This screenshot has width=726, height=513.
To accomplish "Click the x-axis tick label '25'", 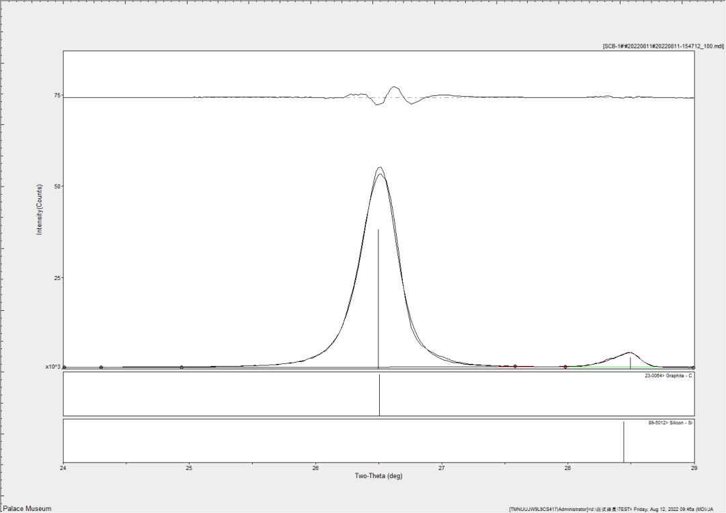I will pyautogui.click(x=190, y=467).
